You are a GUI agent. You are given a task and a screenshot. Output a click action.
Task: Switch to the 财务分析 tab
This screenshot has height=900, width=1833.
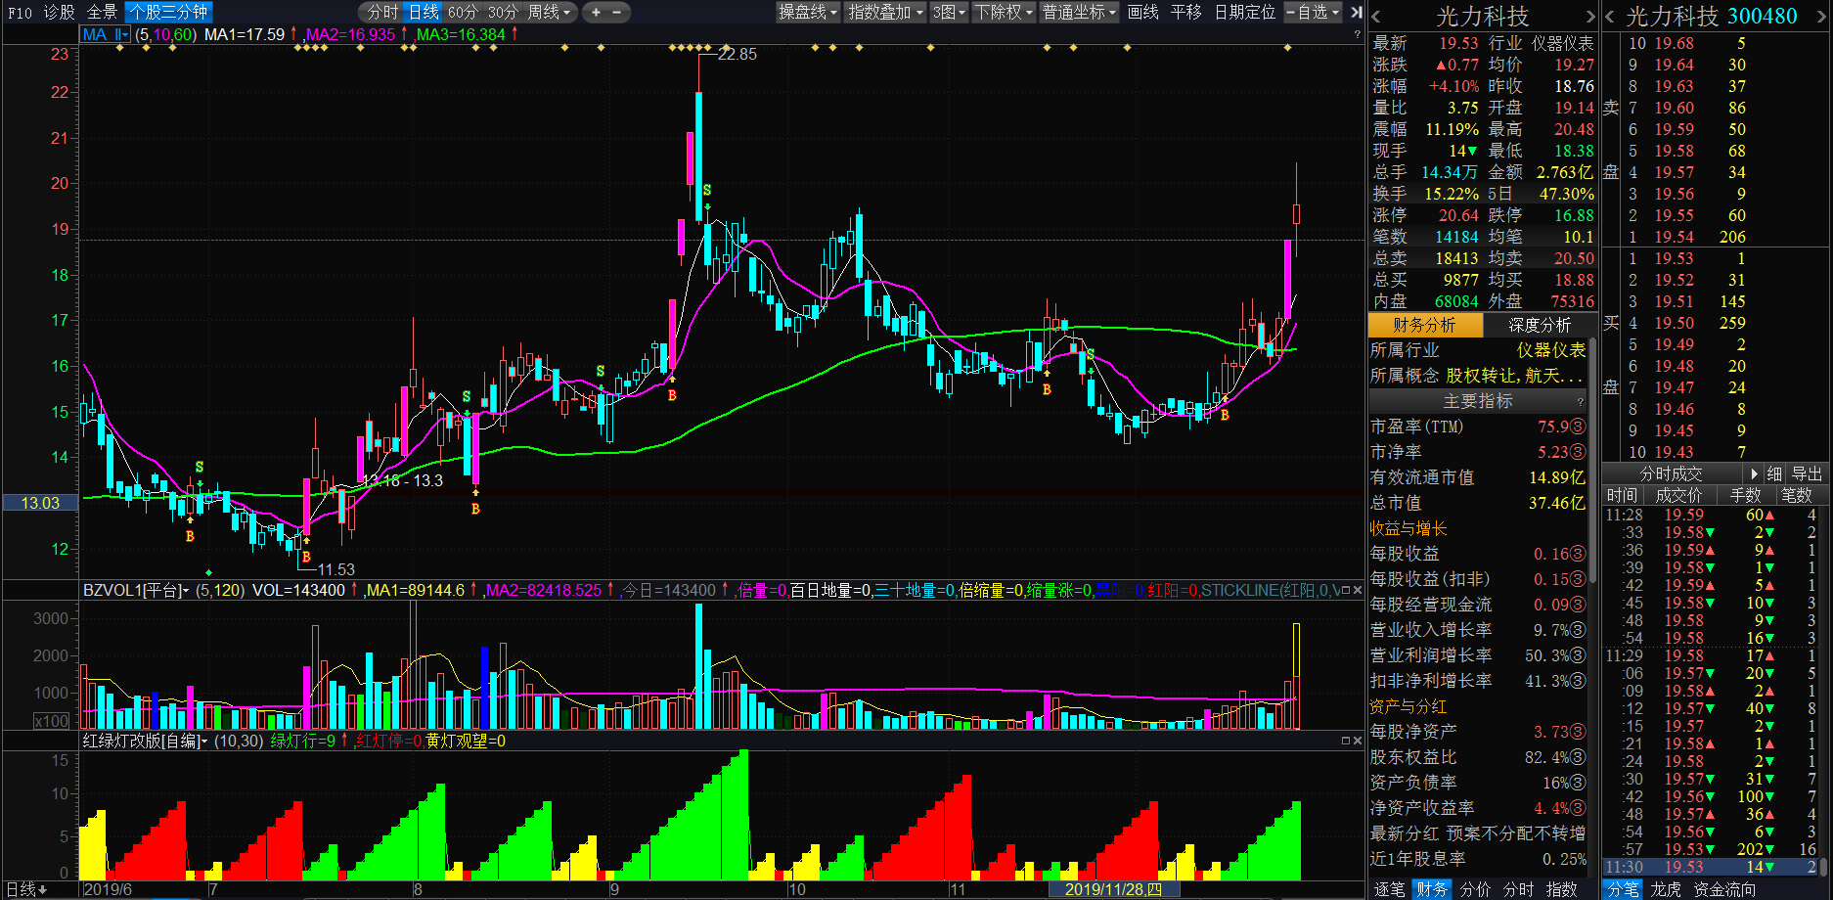pyautogui.click(x=1425, y=325)
